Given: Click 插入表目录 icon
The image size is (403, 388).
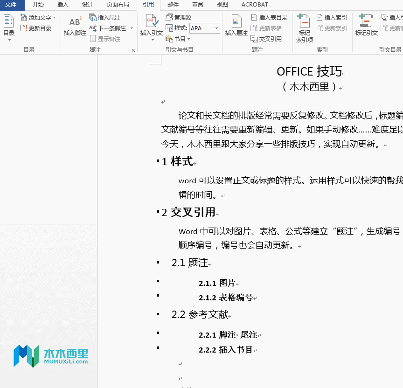Looking at the screenshot, I should tap(254, 17).
